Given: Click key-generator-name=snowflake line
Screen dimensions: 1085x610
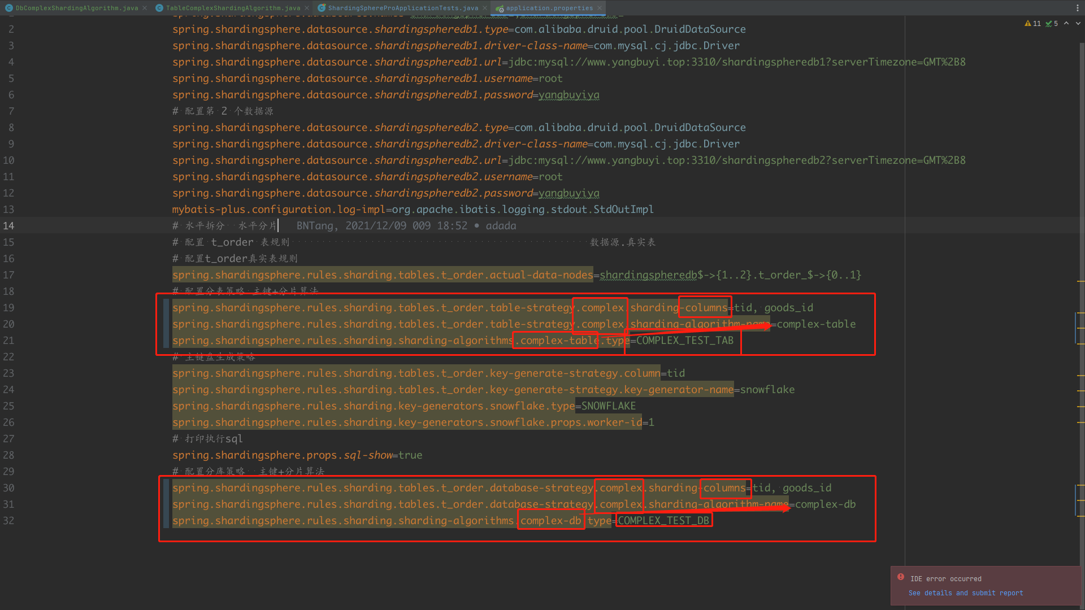Looking at the screenshot, I should click(483, 390).
